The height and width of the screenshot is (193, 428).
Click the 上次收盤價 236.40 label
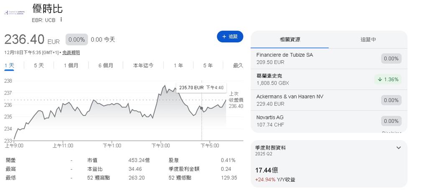236,100
